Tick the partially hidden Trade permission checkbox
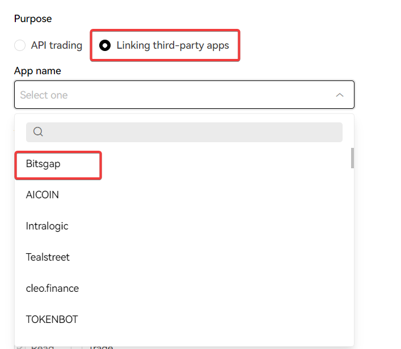This screenshot has height=349, width=401. 76,347
